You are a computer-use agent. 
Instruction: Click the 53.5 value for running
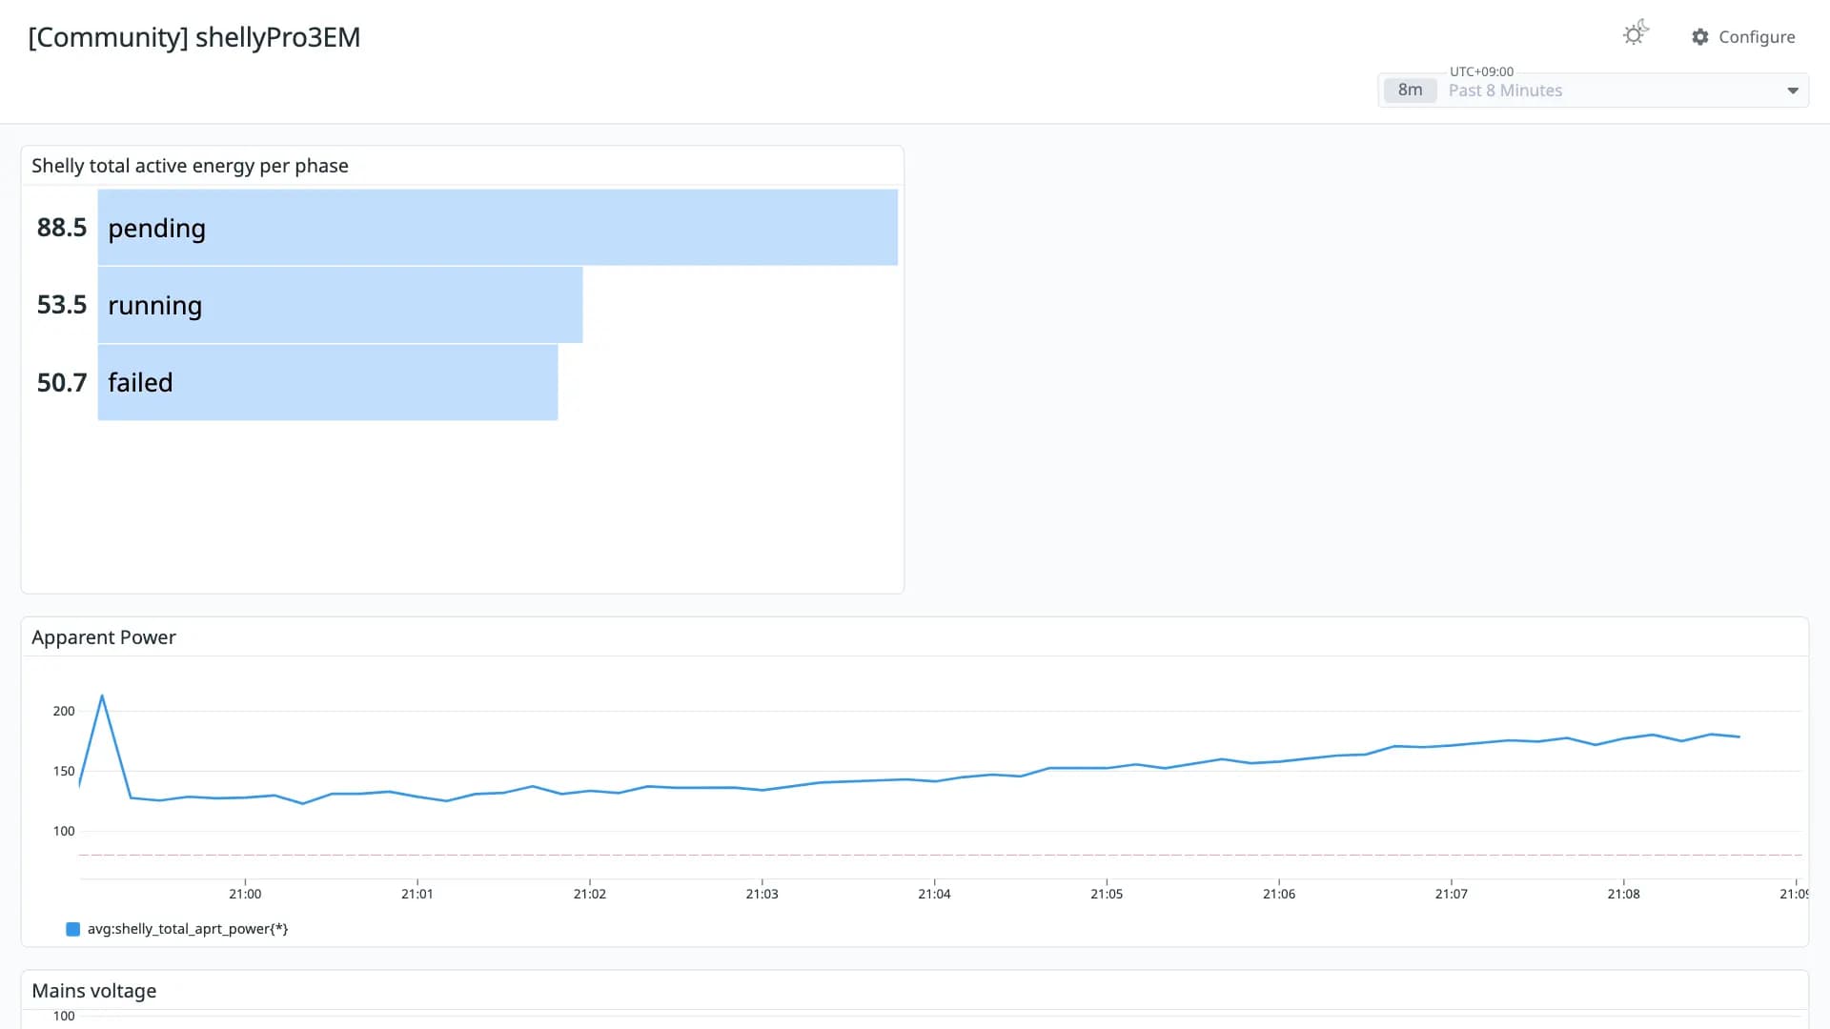click(62, 305)
